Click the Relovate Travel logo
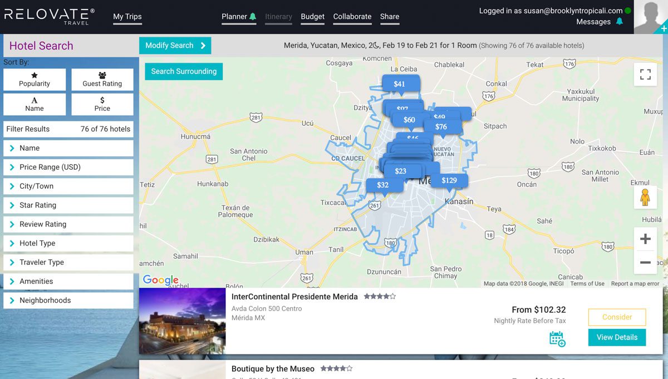 [50, 16]
